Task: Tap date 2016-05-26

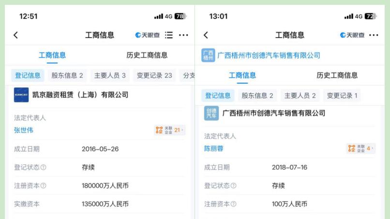Action: pyautogui.click(x=100, y=149)
